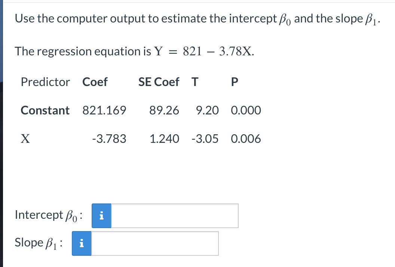This screenshot has width=395, height=267.
Task: Select the blue hint button for the intercept field
Action: point(101,216)
